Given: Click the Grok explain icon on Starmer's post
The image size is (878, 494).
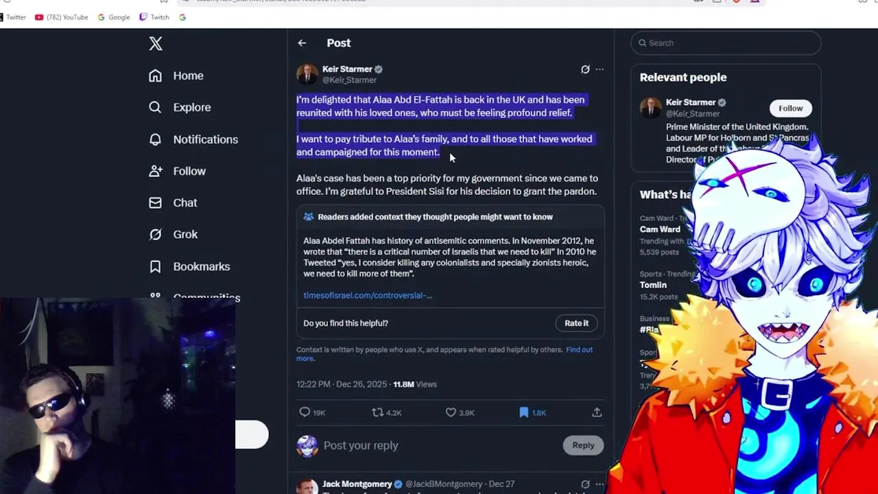Looking at the screenshot, I should click(x=585, y=69).
